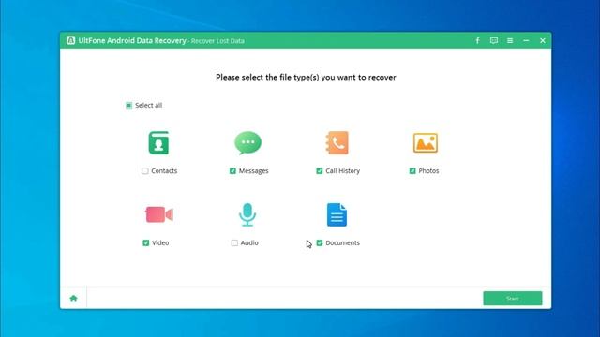Toggle the Select all checkbox

(129, 105)
